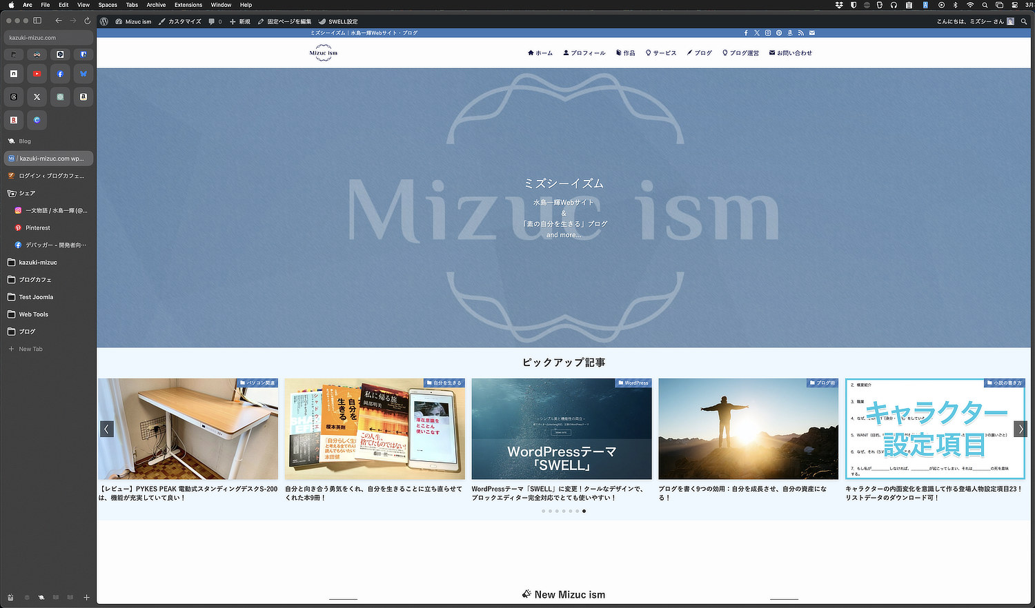1035x608 pixels.
Task: Open the Mizuc ism dashboard menu
Action: (x=133, y=21)
